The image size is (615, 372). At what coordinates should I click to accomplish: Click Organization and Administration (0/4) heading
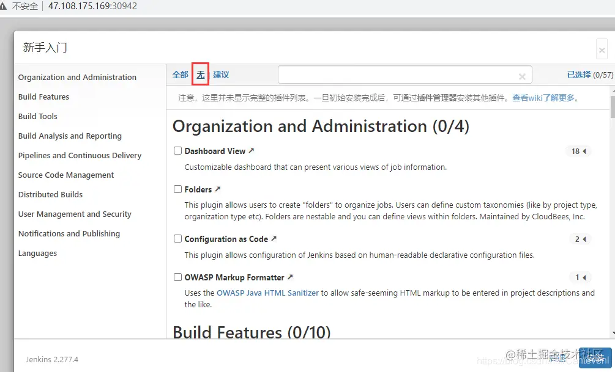(x=321, y=126)
